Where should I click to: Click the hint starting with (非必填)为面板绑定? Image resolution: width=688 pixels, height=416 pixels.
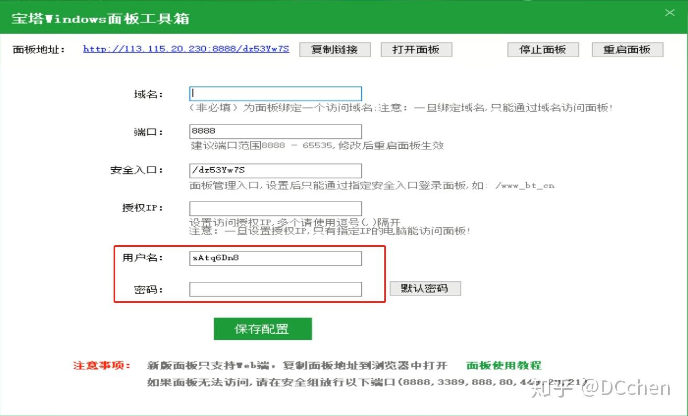tap(401, 108)
